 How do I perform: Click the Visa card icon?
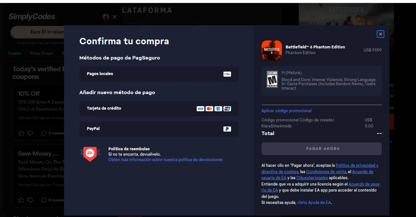point(200,108)
